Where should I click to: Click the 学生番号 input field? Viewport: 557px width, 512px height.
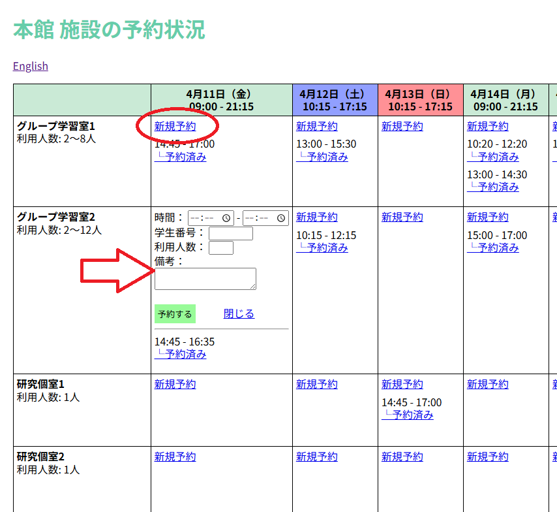[x=230, y=233]
